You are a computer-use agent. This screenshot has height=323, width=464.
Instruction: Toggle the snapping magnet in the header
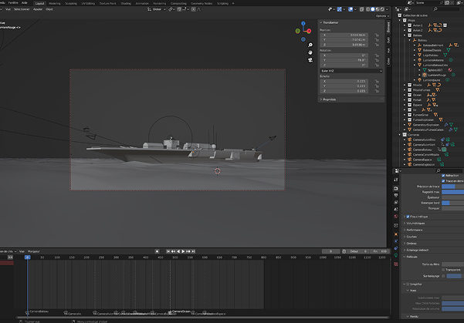[x=179, y=9]
